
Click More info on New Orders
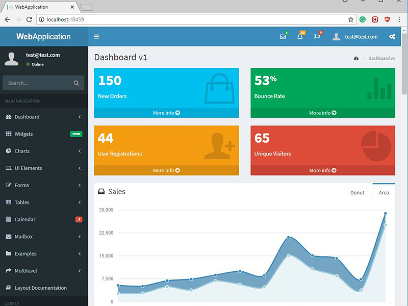click(166, 113)
